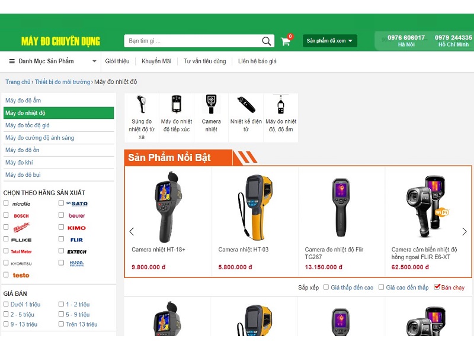Viewport: 474px width, 355px height.
Task: Click the Bạn tìm gì search field
Action: point(193,41)
